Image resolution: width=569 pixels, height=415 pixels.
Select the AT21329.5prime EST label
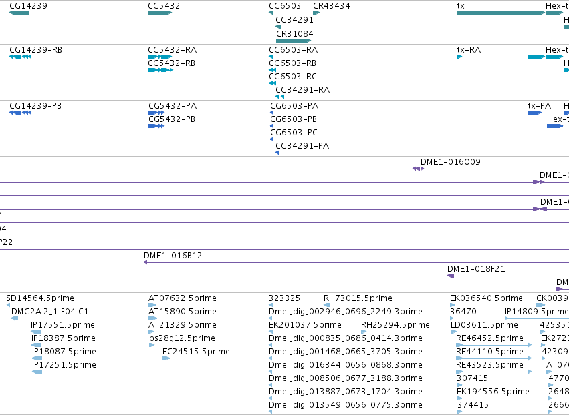click(183, 325)
